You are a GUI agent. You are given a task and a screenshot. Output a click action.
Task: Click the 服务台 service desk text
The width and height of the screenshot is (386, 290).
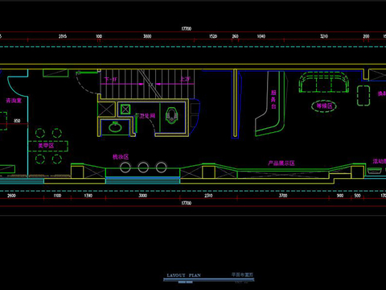(273, 99)
